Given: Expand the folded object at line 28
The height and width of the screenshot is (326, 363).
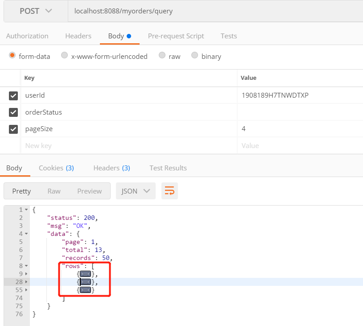Looking at the screenshot, I should click(x=26, y=282).
